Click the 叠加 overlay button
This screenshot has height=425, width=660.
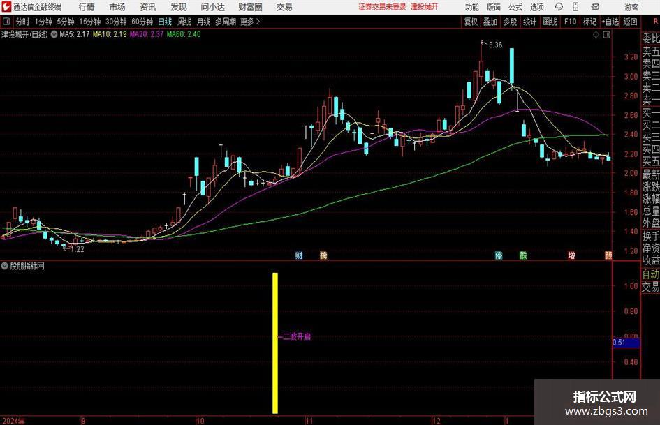(490, 22)
